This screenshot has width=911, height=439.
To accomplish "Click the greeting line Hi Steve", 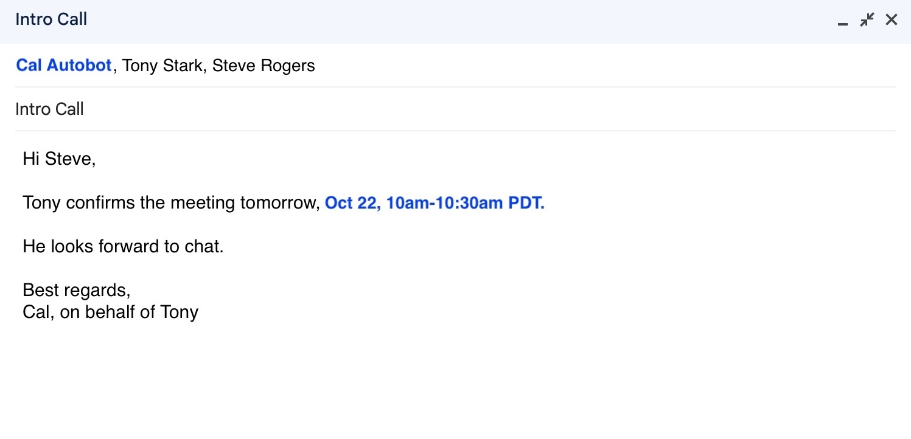I will (58, 158).
